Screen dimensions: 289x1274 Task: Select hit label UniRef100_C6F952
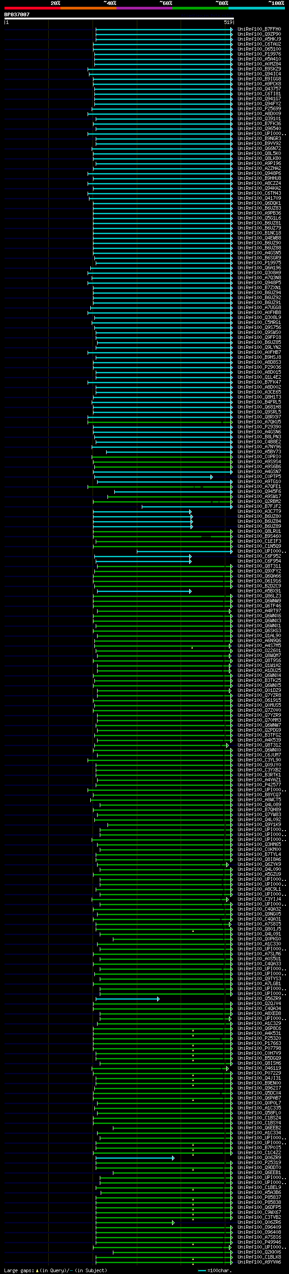coord(259,556)
